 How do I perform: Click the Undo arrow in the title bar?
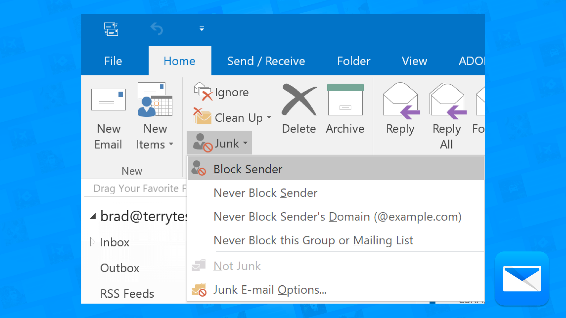point(157,29)
